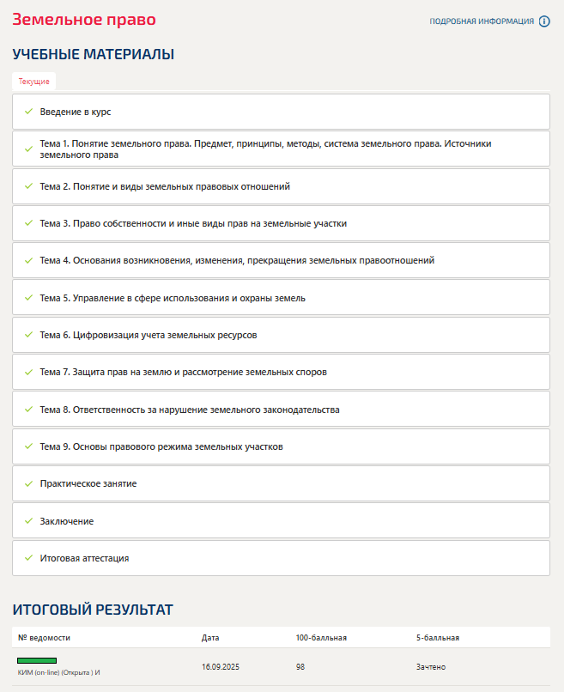This screenshot has width=564, height=692.
Task: Click the checkmark icon beside Тема 8
Action: tap(28, 410)
